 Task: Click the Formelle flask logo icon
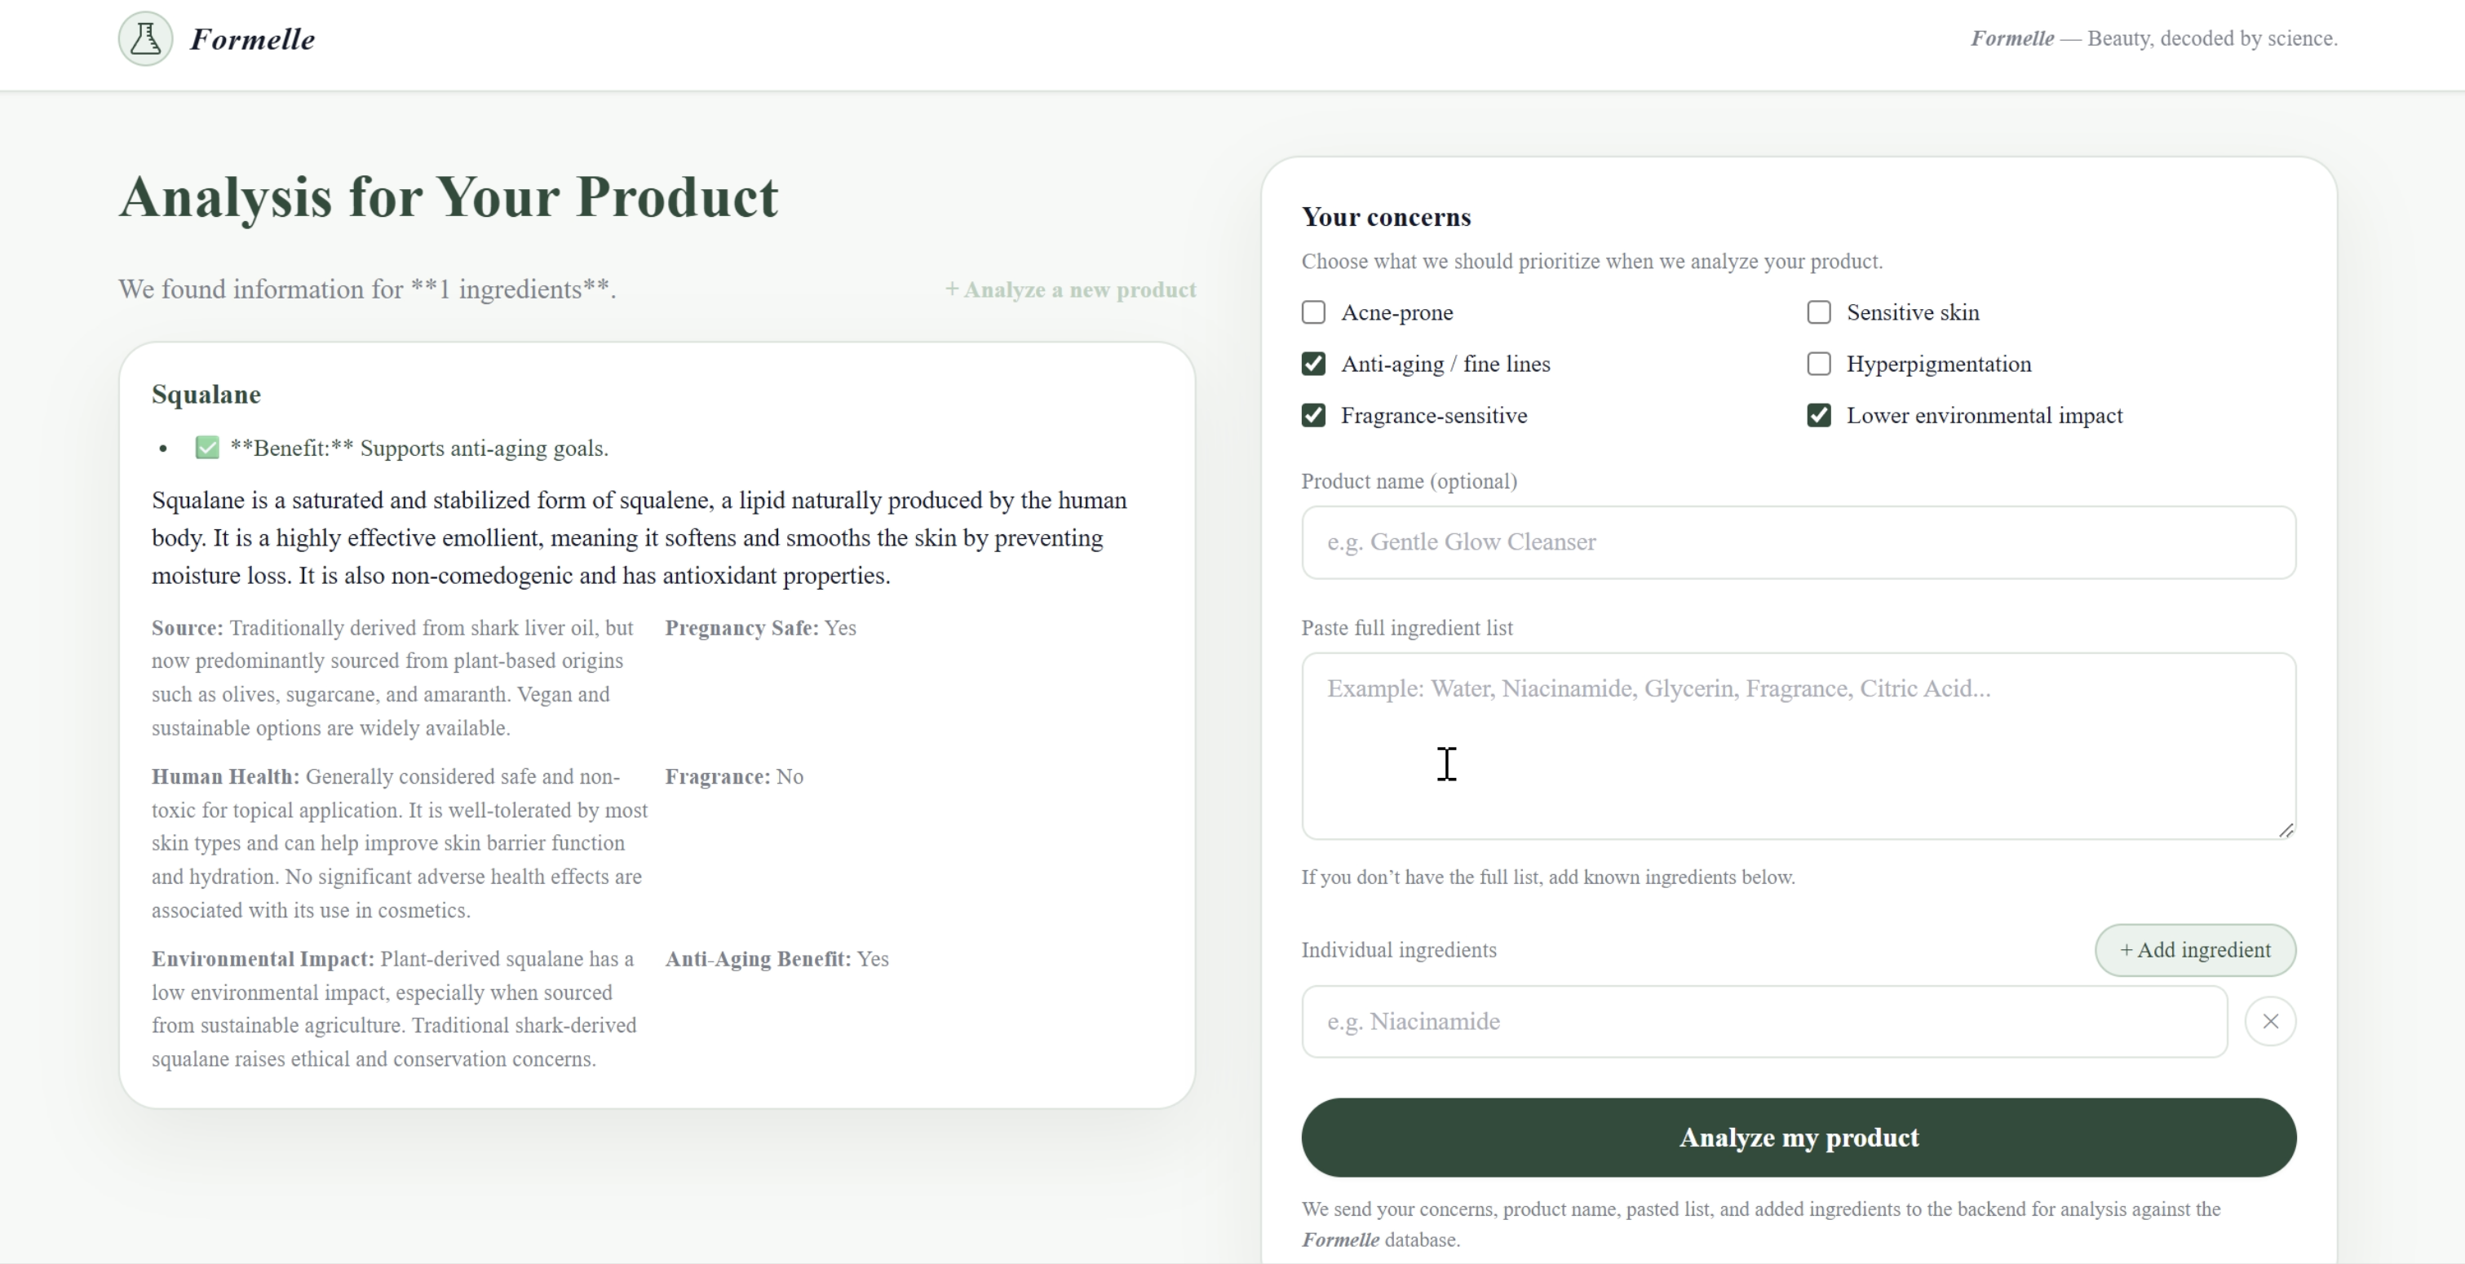(145, 39)
